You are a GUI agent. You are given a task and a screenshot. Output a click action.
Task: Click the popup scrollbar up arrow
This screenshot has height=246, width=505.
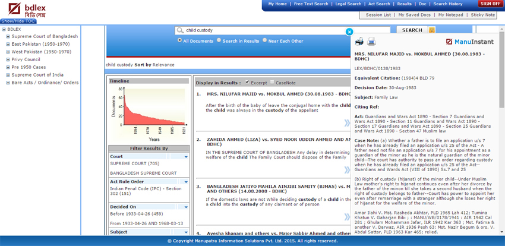502,29
